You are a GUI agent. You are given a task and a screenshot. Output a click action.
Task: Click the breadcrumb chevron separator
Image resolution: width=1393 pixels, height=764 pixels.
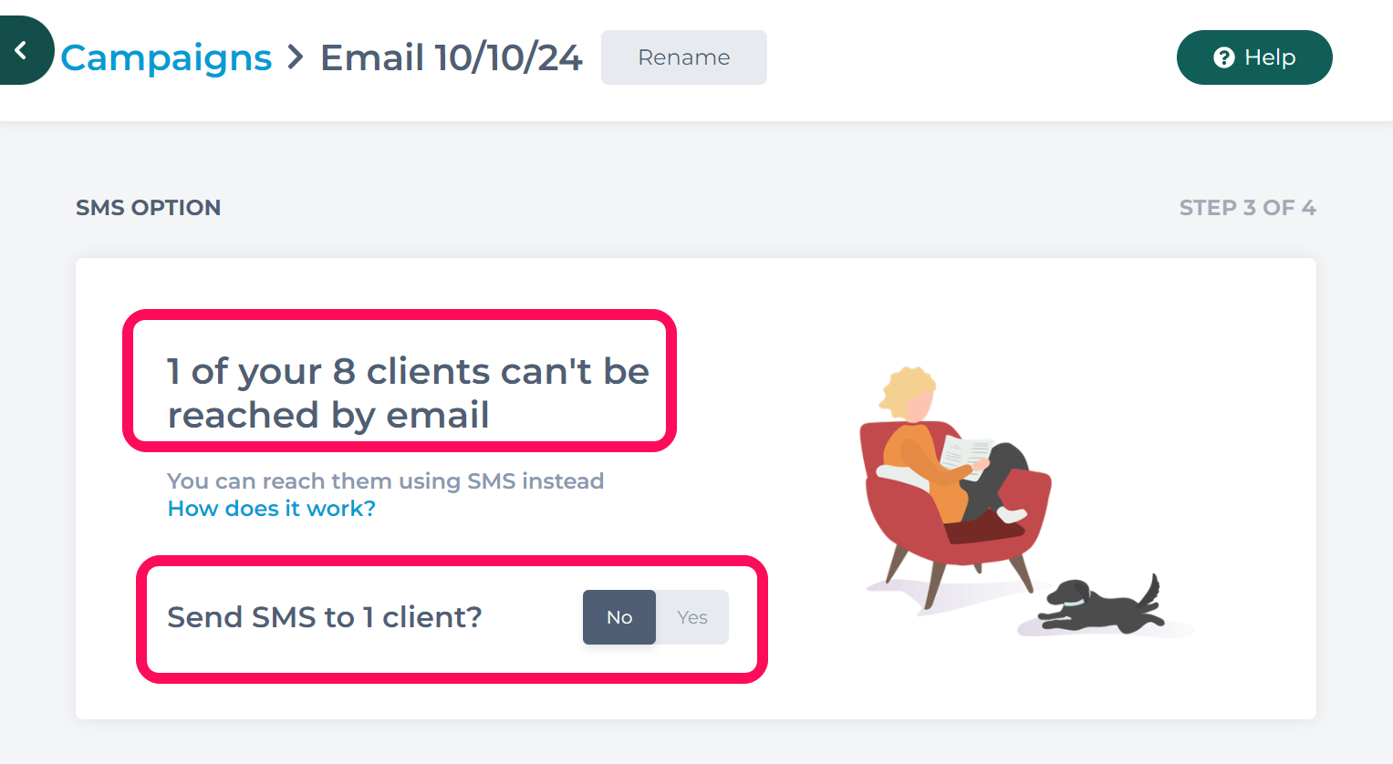[295, 57]
